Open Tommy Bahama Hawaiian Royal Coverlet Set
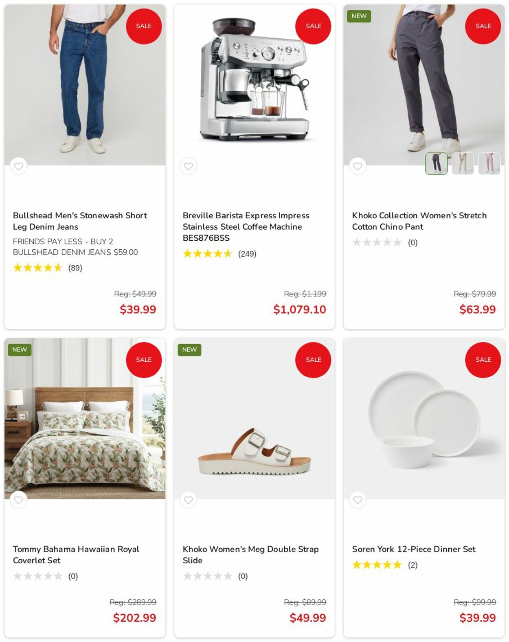This screenshot has height=642, width=509. 76,554
